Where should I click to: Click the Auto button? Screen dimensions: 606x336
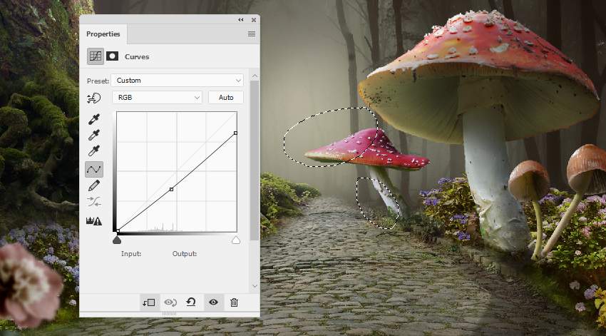pos(226,98)
